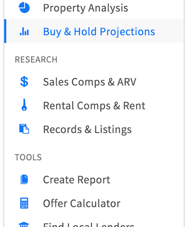Open Property Analysis page
The height and width of the screenshot is (227, 188).
[x=86, y=8]
